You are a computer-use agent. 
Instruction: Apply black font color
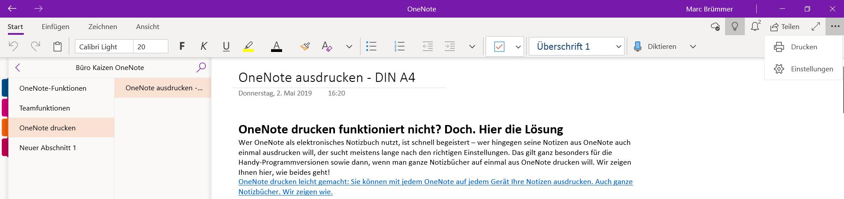click(276, 46)
